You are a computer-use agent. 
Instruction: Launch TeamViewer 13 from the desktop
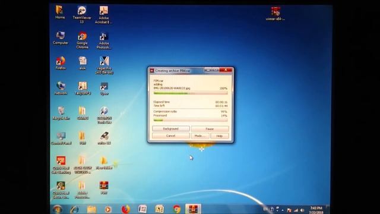(x=82, y=14)
